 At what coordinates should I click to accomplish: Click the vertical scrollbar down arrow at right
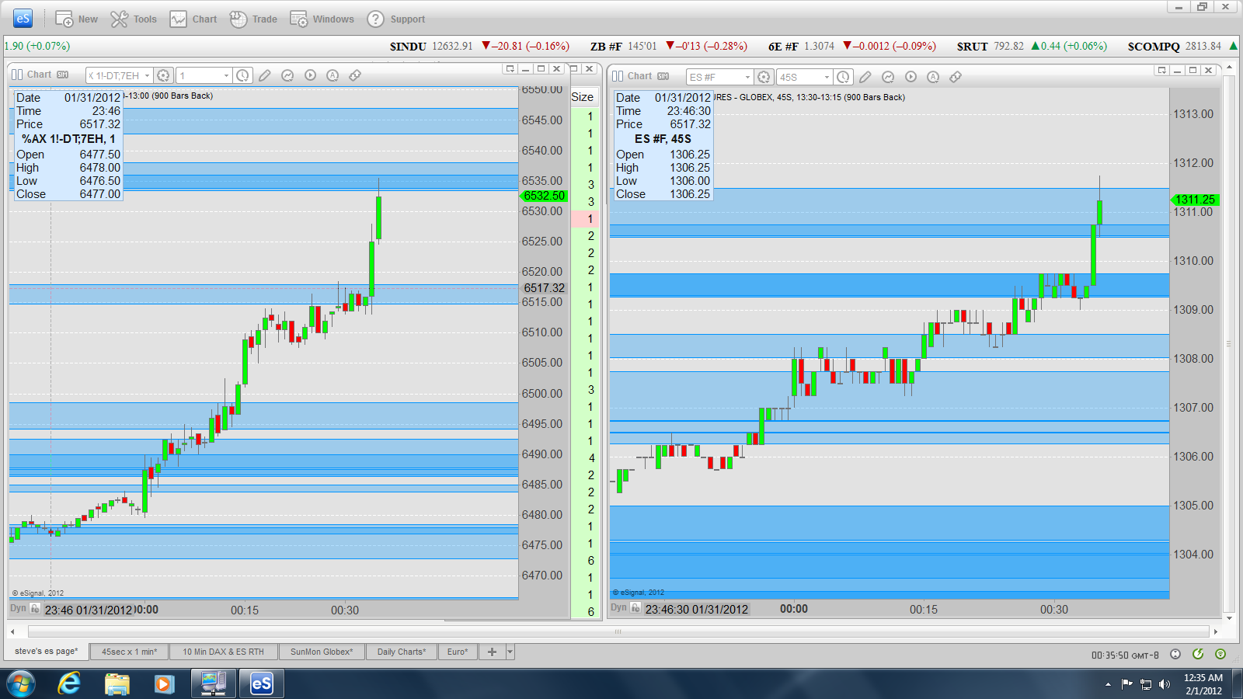1229,618
